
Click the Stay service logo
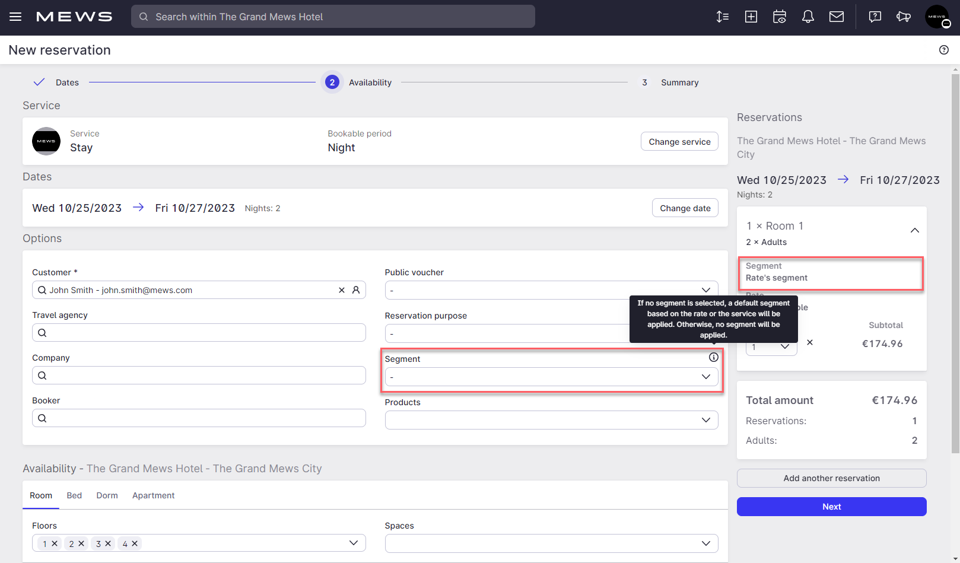pyautogui.click(x=46, y=141)
